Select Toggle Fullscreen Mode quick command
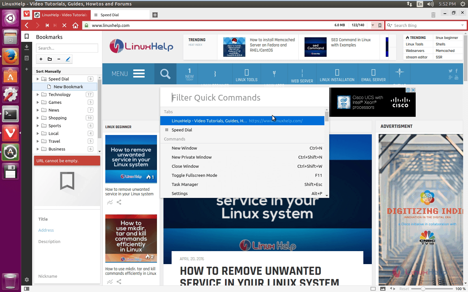The height and width of the screenshot is (292, 468). 242,175
